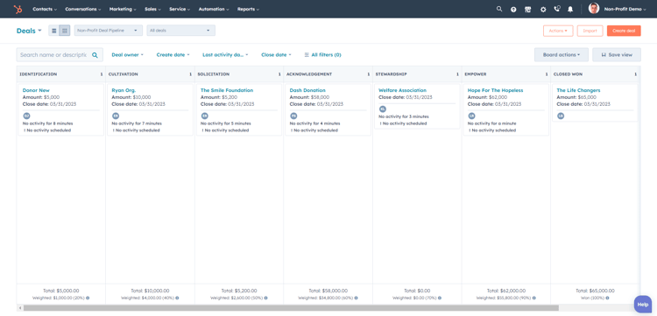Open the Non-Profit Demo account menu
This screenshot has height=316, width=657.
pyautogui.click(x=625, y=9)
